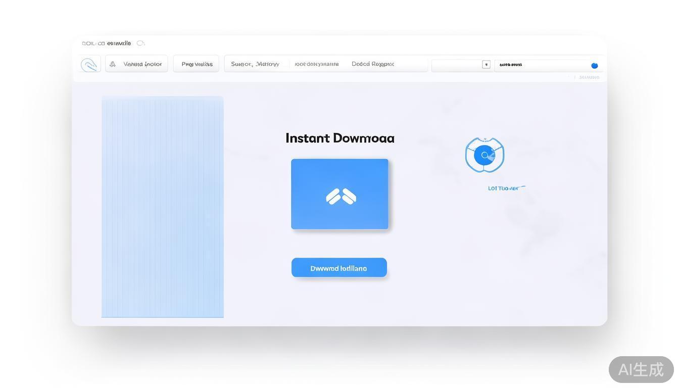This screenshot has height=388, width=679.
Task: Click the white double-chevron icon on blue tile
Action: pos(341,196)
